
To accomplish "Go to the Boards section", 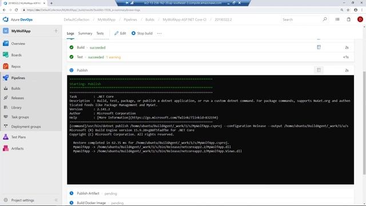I will click(17, 55).
